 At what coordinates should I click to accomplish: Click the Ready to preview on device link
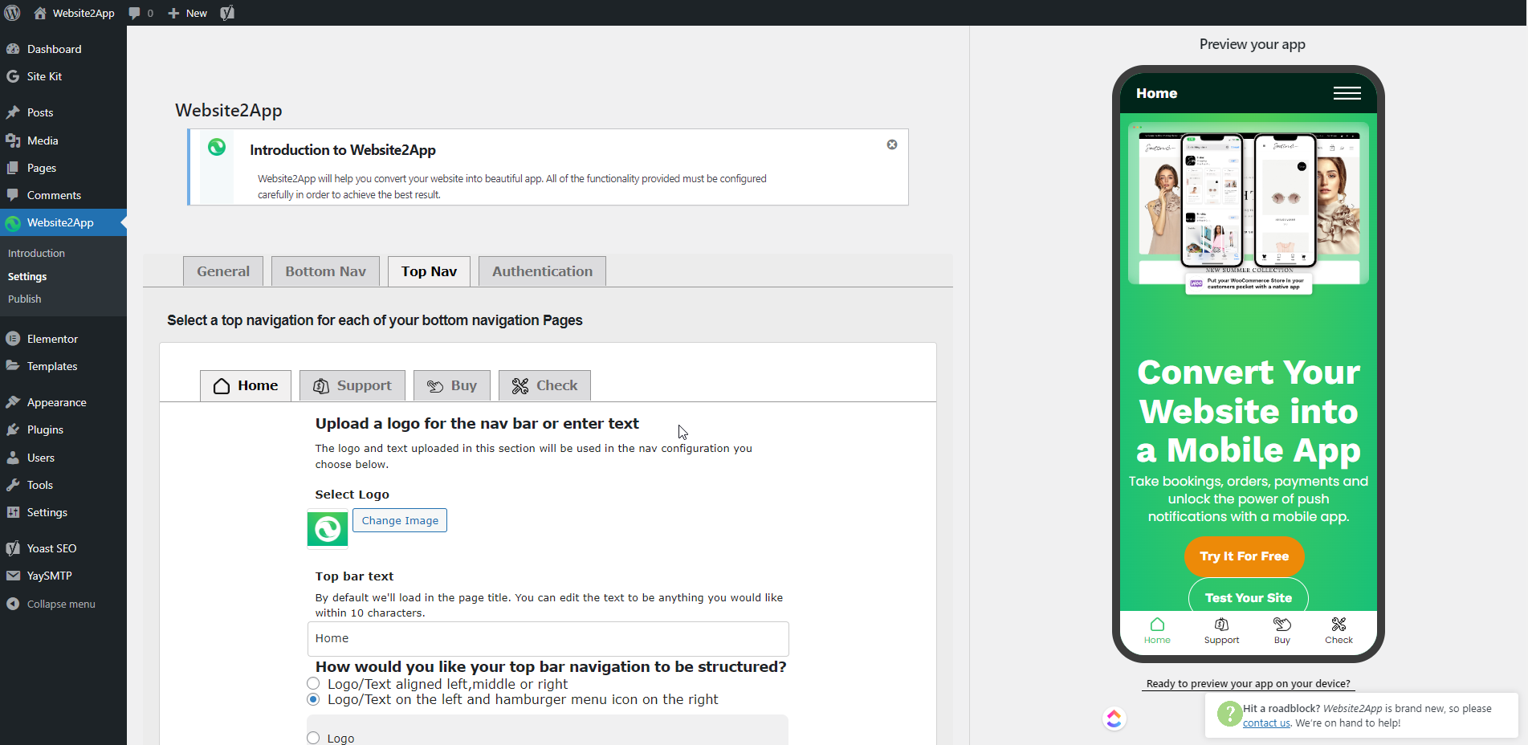tap(1249, 684)
